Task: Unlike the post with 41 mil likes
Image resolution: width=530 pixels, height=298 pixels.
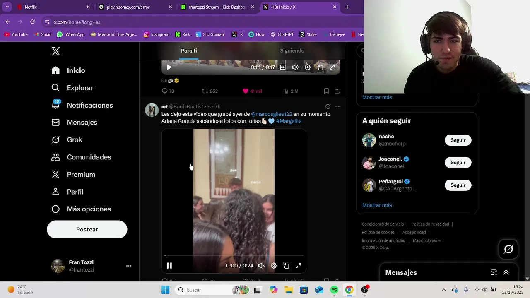Action: [252, 91]
